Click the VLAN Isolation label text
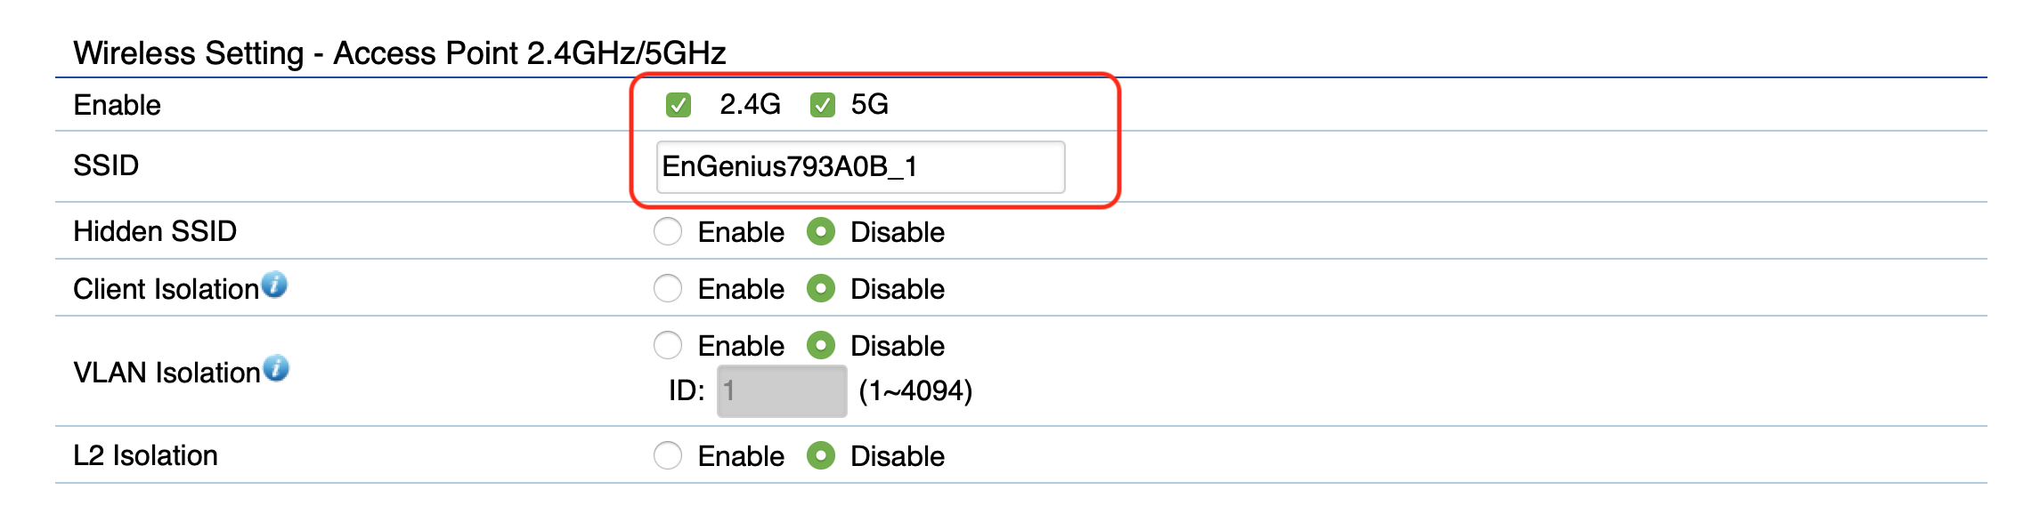 point(167,373)
